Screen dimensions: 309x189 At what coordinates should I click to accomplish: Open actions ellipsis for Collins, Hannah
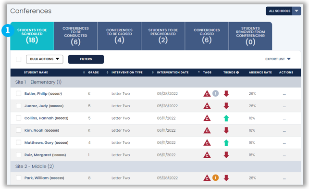point(284,119)
